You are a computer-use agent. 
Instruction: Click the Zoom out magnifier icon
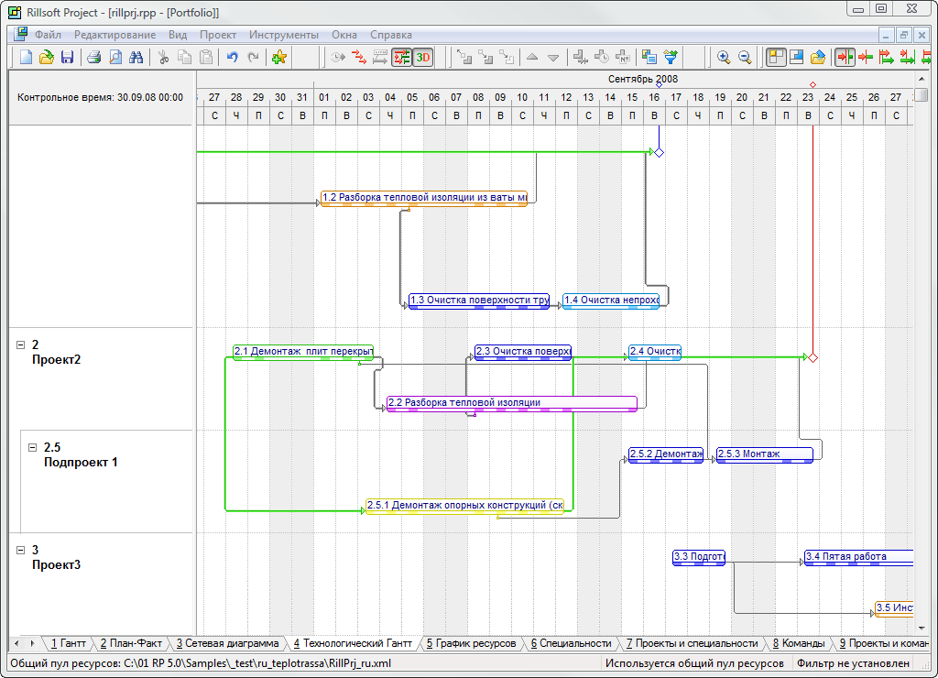(745, 57)
